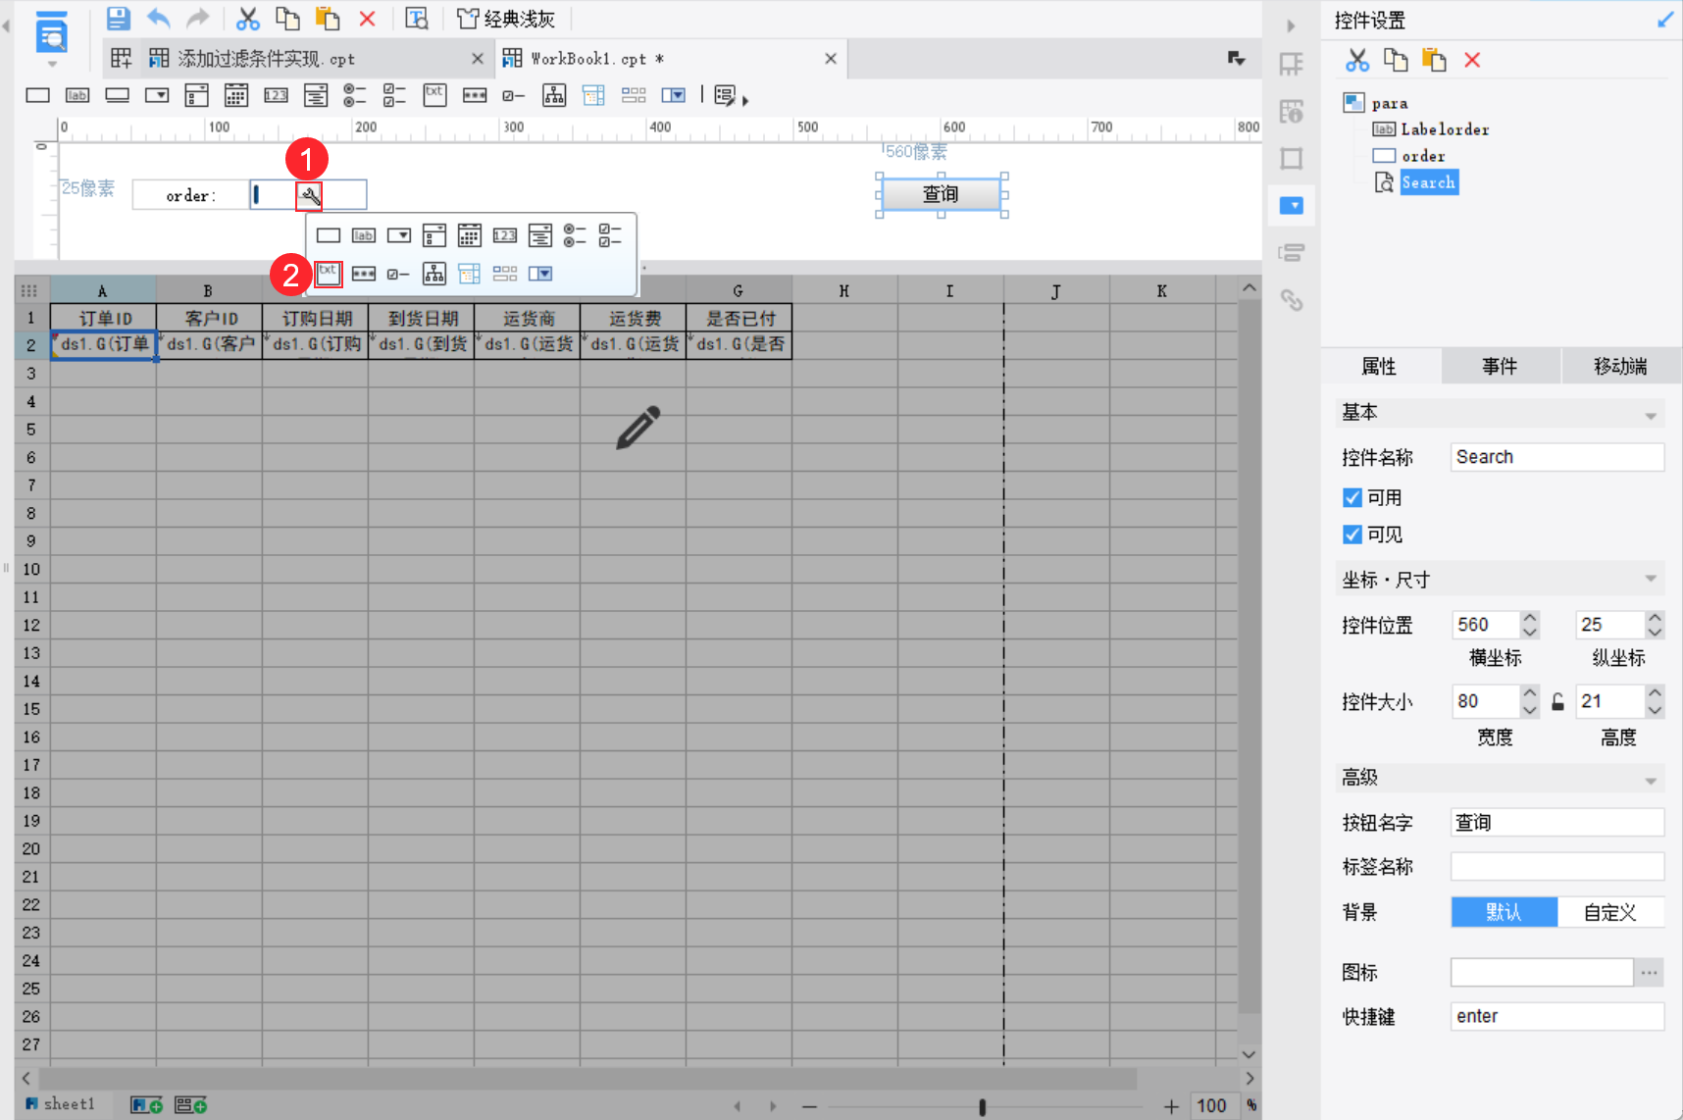Click the red Delete X in the 控件设置 panel

click(1472, 60)
